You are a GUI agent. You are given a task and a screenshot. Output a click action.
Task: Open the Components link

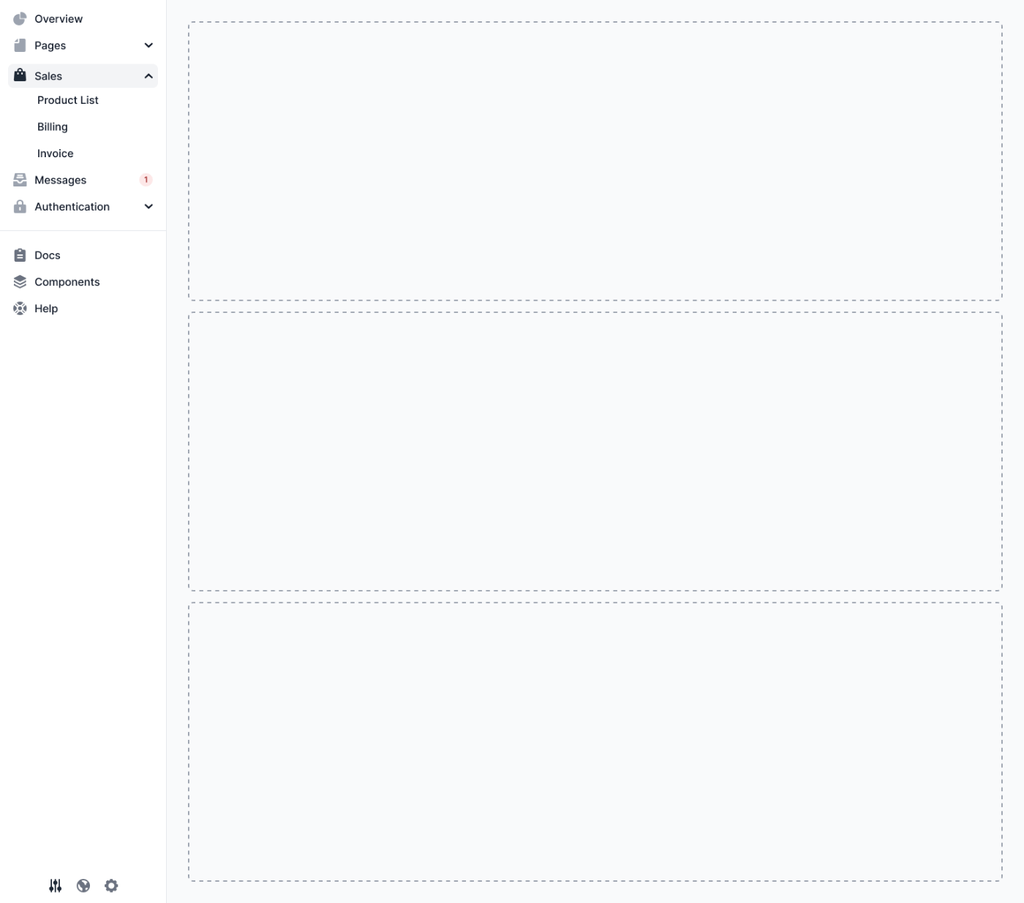pyautogui.click(x=67, y=282)
